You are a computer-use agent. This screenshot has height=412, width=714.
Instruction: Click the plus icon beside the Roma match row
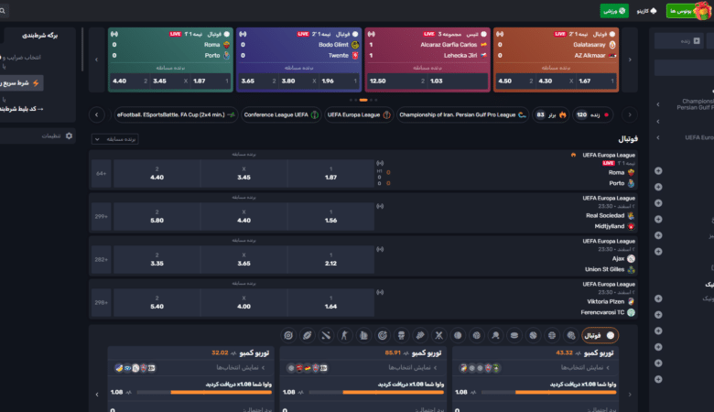657,172
